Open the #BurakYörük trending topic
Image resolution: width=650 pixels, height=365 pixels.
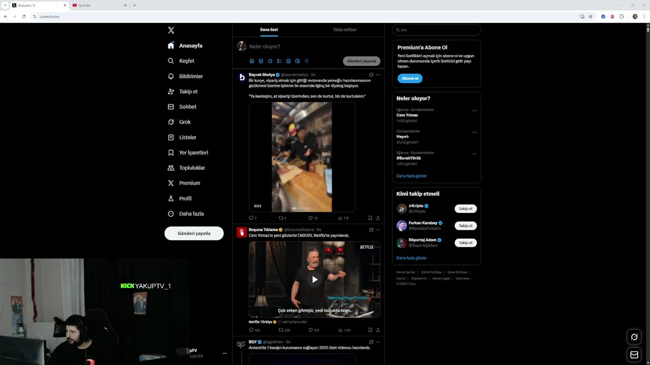[409, 158]
